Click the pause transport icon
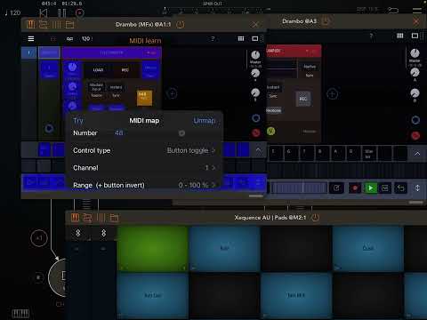 click(61, 12)
